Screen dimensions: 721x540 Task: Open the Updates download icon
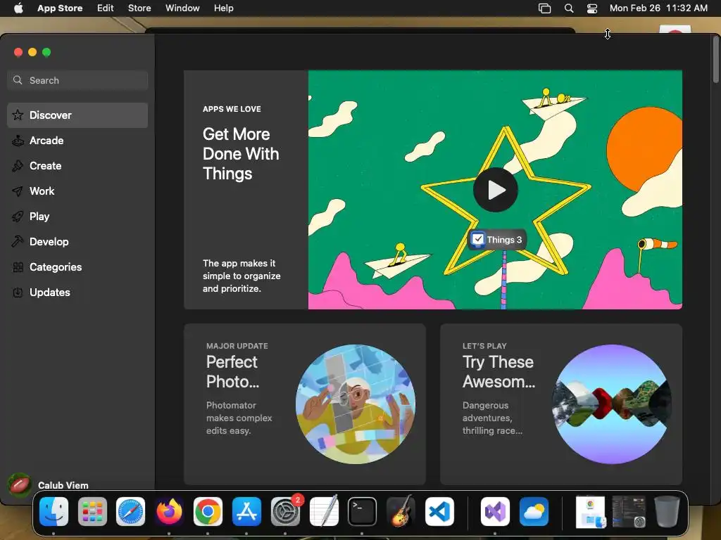click(18, 292)
